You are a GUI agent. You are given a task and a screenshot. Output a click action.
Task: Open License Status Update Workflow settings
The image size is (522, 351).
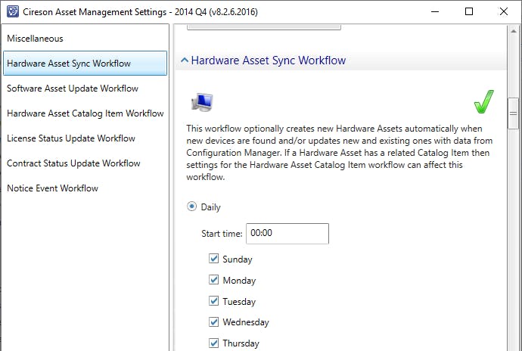tap(71, 138)
